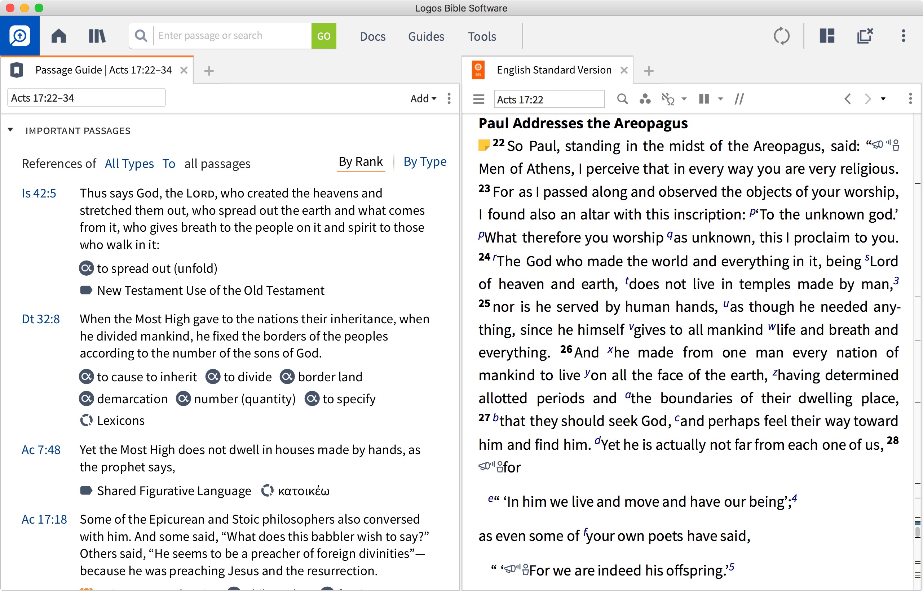Navigate forward in ESV history
This screenshot has height=591, width=923.
(867, 99)
